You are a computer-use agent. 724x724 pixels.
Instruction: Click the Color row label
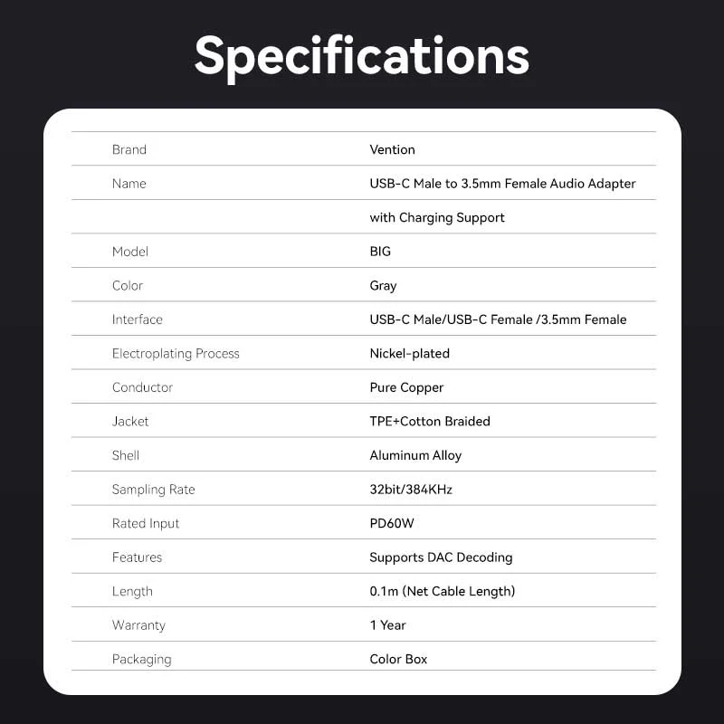tap(128, 286)
